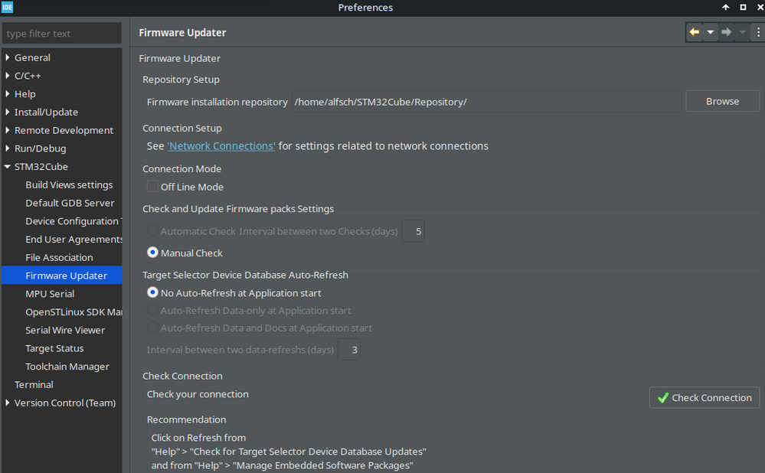Click the 'Firmware Updater' page heading
The height and width of the screenshot is (473, 765).
coord(182,33)
